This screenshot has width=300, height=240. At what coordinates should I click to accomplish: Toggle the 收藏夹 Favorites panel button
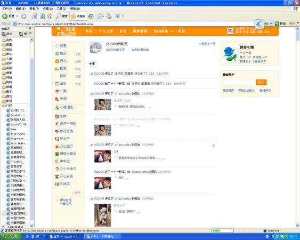pos(78,17)
